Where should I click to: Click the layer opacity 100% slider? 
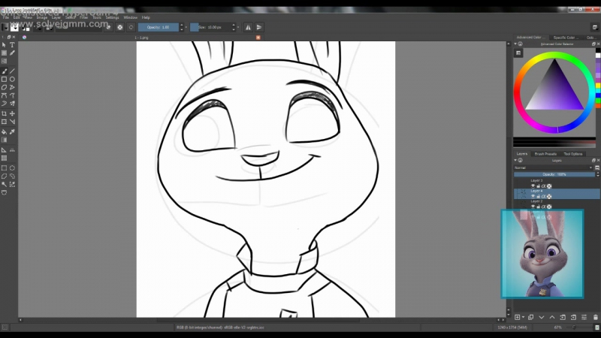[554, 174]
